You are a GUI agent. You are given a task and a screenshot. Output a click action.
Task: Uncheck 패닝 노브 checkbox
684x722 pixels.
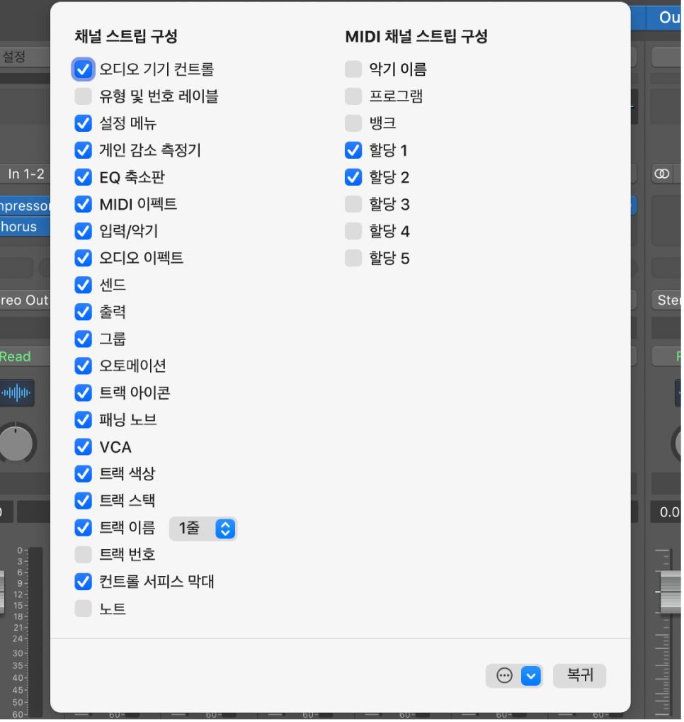tap(84, 419)
